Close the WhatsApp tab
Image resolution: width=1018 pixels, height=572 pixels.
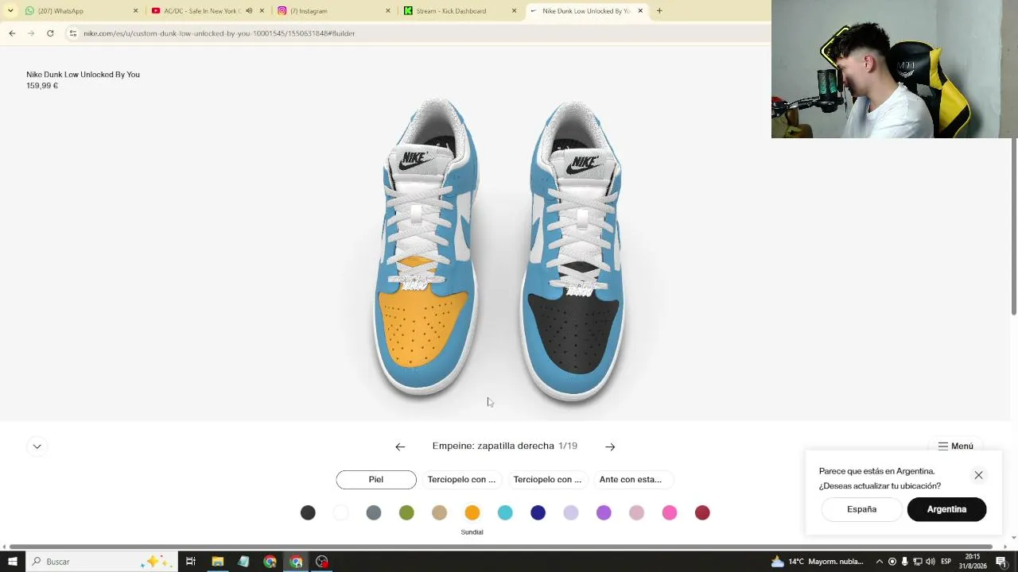[135, 11]
